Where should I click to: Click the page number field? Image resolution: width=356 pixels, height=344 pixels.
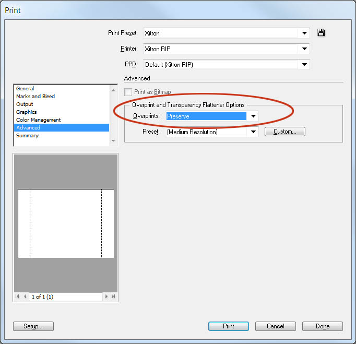click(x=66, y=296)
